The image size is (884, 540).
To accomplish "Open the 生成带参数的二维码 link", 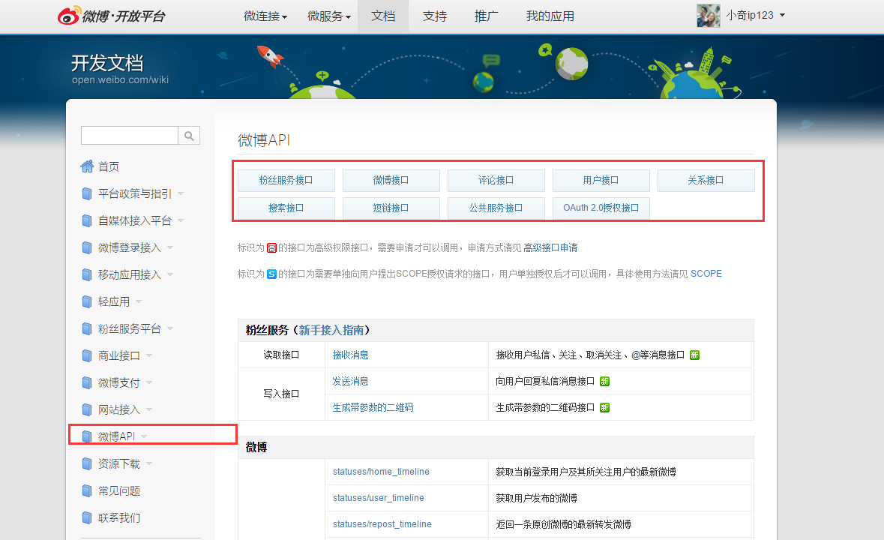I will [x=373, y=407].
